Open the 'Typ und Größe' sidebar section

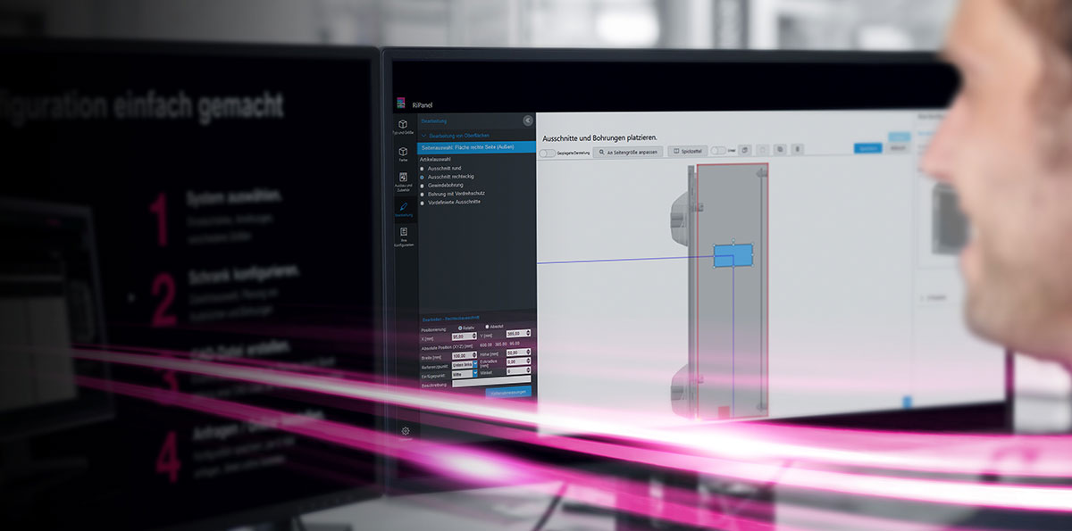[x=403, y=126]
